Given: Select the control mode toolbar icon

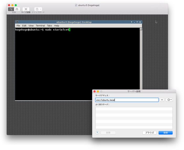Looking at the screenshot, I should pos(11,9).
